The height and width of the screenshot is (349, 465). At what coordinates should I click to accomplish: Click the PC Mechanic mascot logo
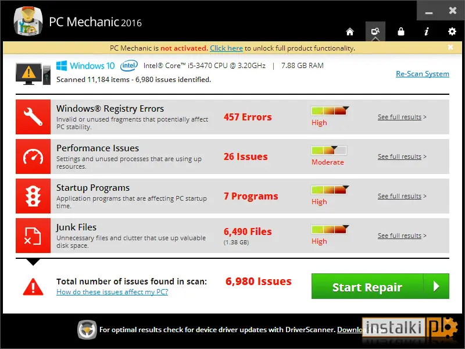28,22
